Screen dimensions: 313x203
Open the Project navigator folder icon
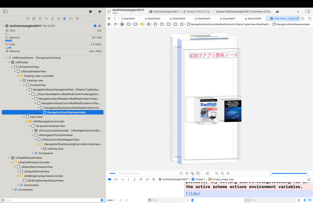pyautogui.click(x=27, y=18)
